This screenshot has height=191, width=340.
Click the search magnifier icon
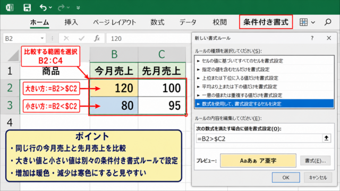(328, 22)
